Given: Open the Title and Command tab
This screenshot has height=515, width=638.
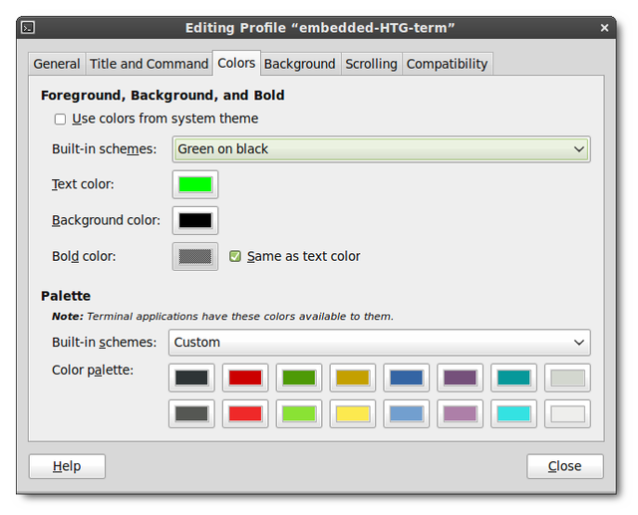Looking at the screenshot, I should (x=149, y=64).
